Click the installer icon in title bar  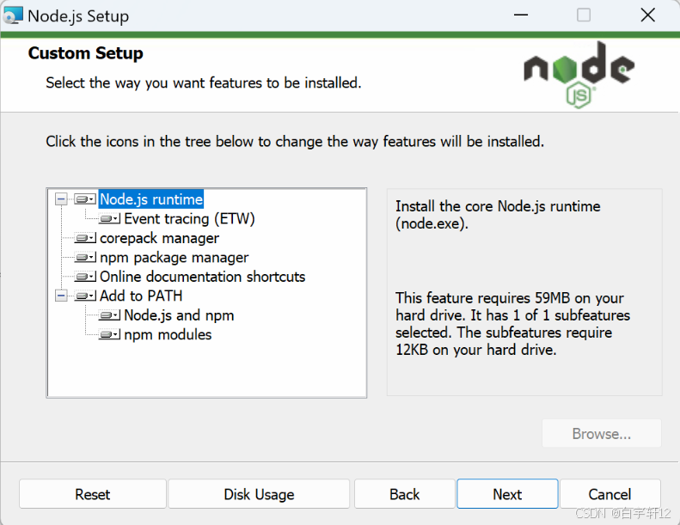pyautogui.click(x=13, y=15)
